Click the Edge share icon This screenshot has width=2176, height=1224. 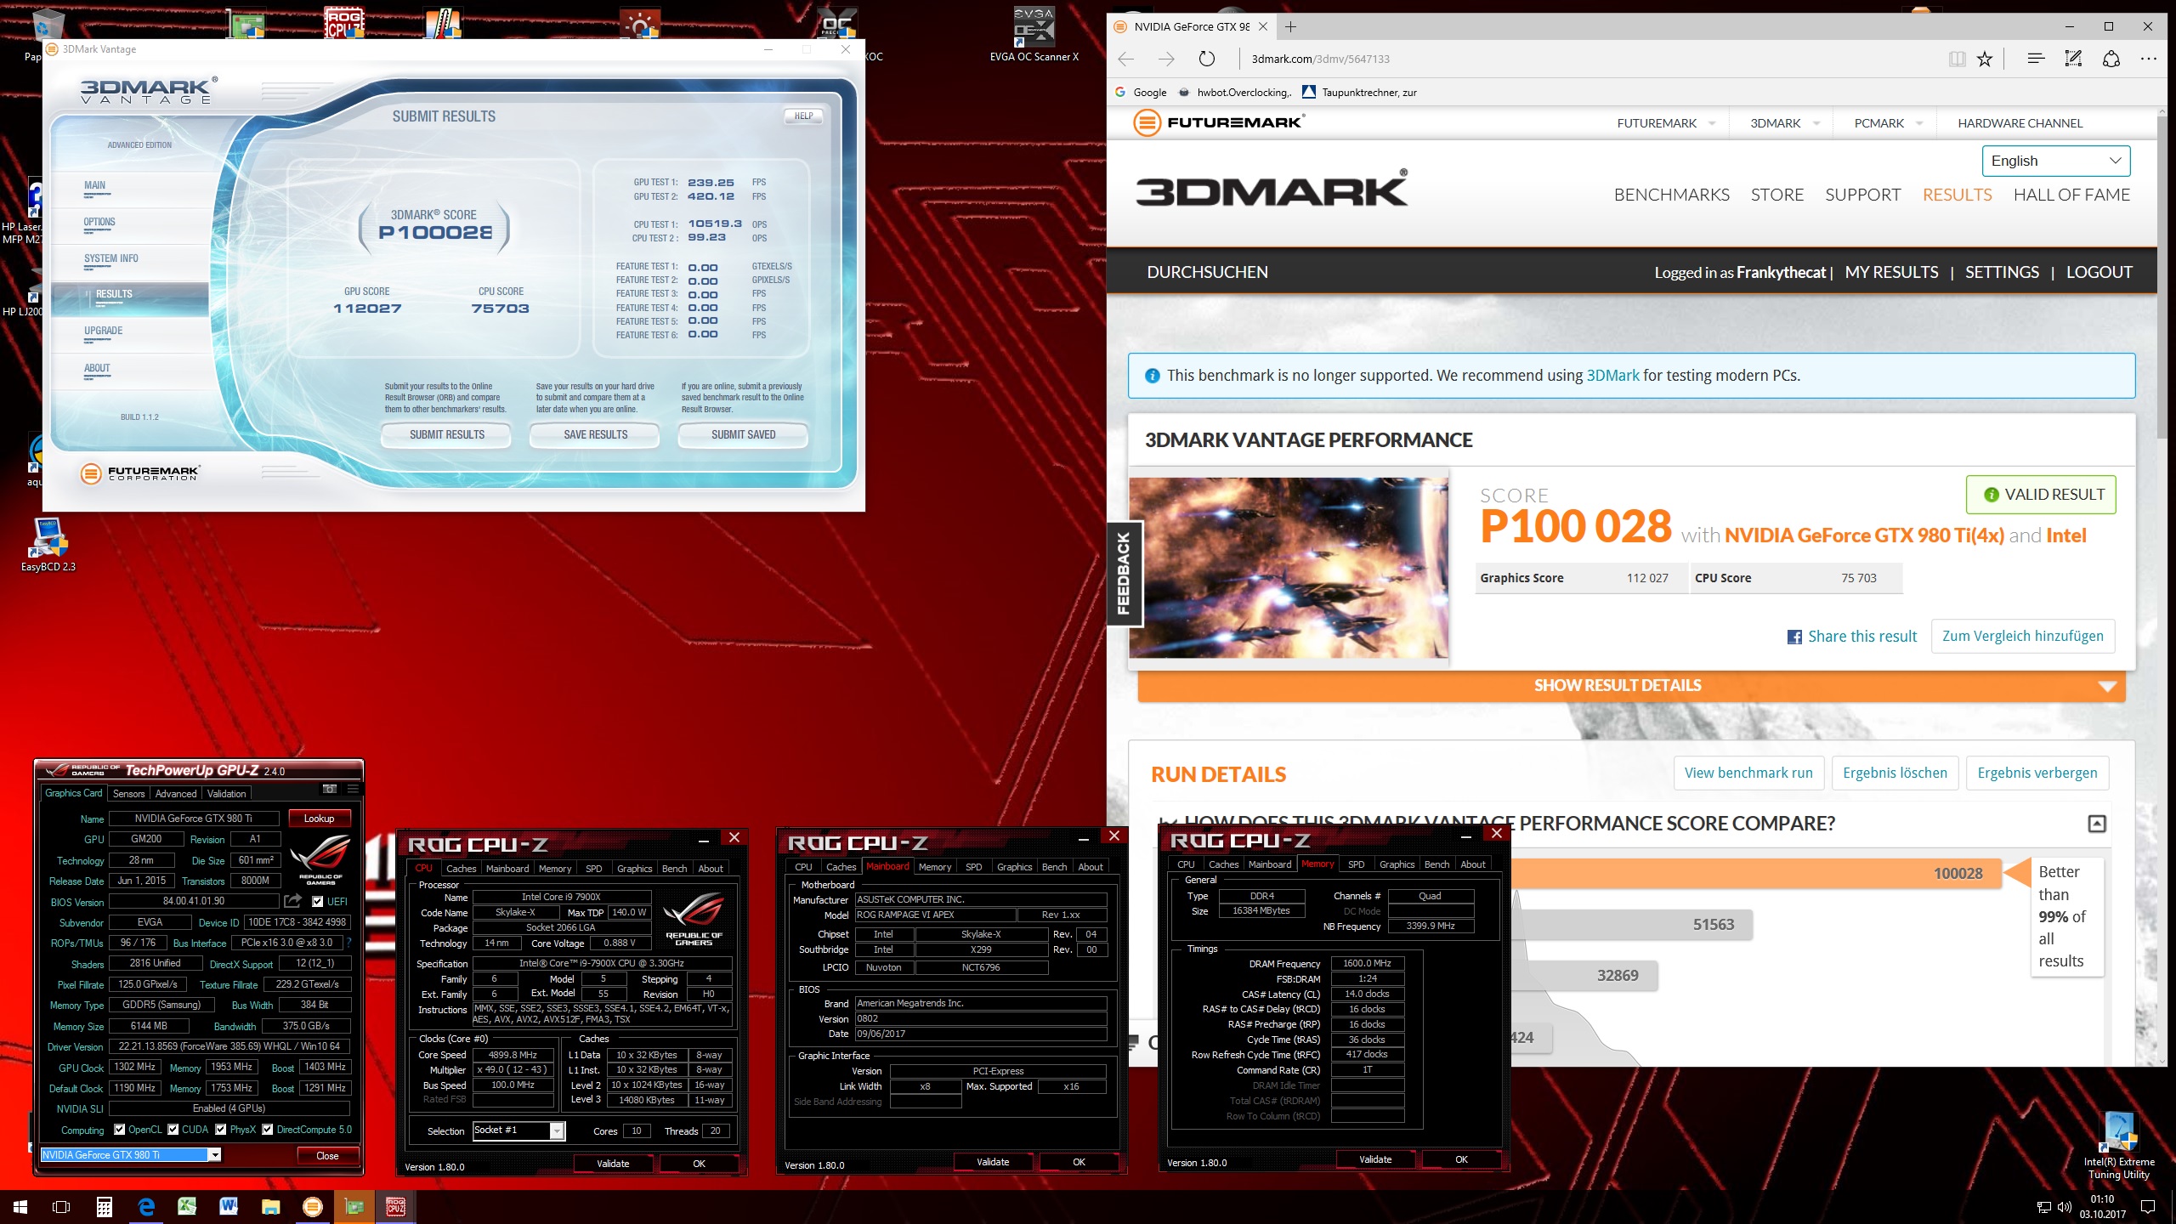tap(2111, 59)
